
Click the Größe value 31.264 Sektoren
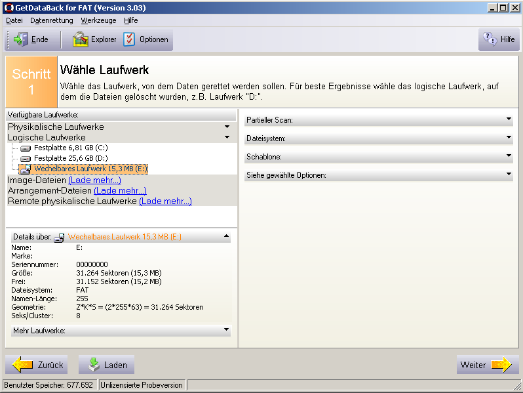119,273
